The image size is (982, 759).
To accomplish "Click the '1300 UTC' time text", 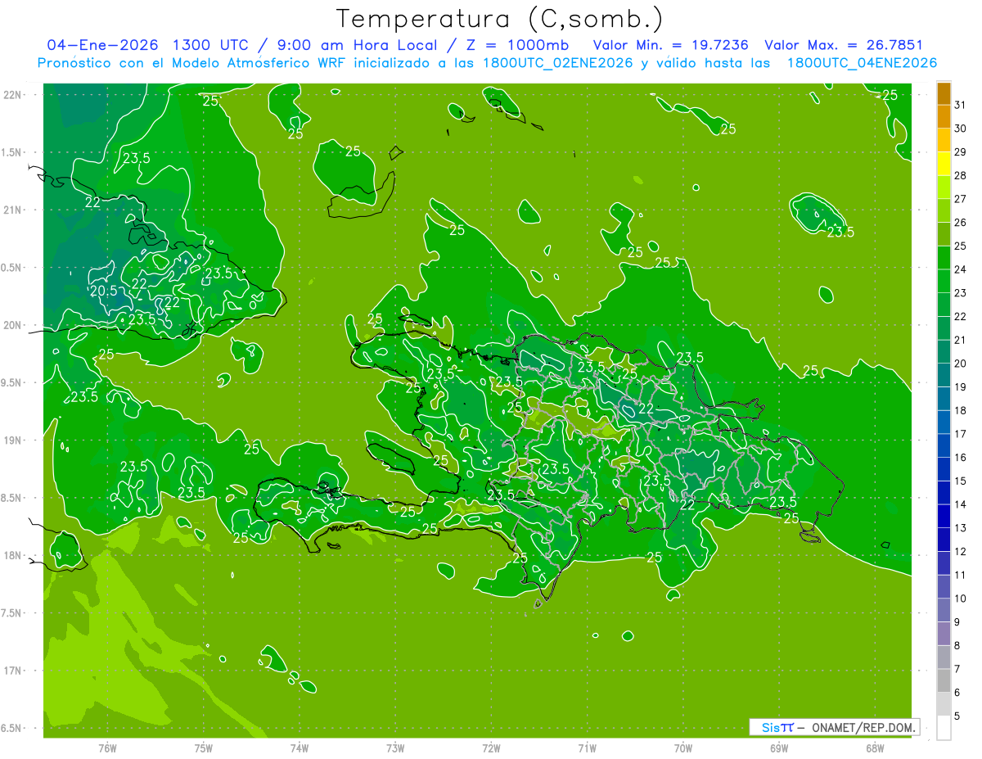I will (x=210, y=45).
